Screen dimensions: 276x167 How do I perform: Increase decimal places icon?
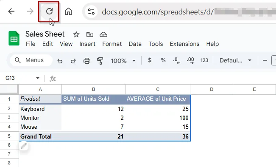(190, 61)
